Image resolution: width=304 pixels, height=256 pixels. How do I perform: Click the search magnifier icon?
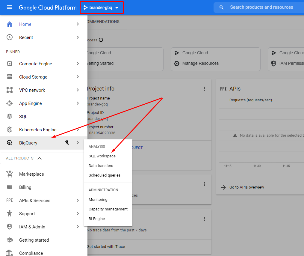[222, 7]
